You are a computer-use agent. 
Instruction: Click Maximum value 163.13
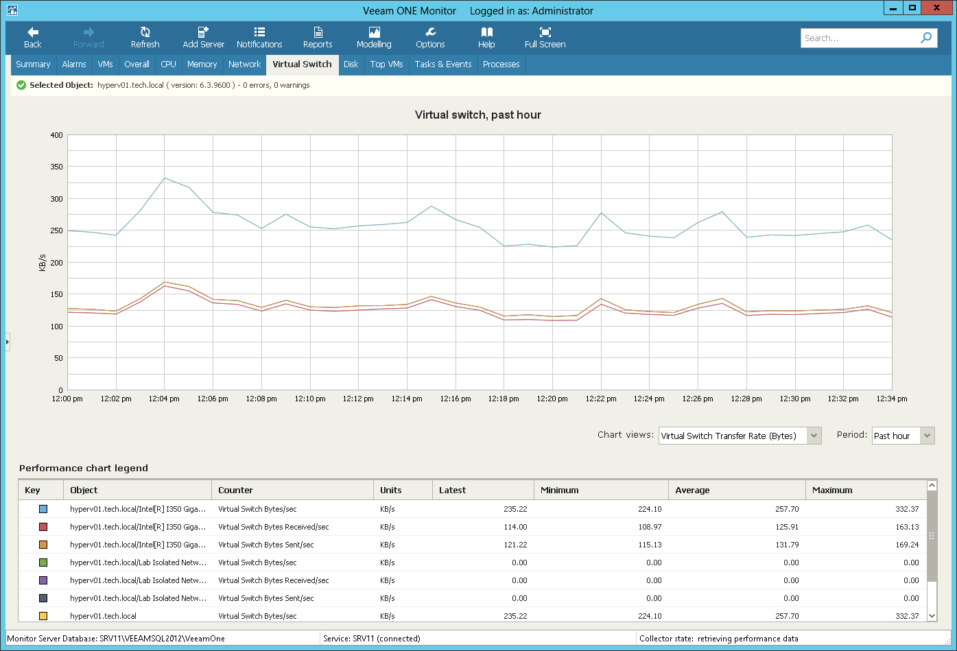907,527
